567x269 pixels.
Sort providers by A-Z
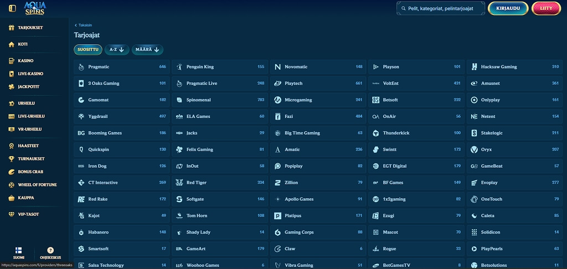coord(117,49)
